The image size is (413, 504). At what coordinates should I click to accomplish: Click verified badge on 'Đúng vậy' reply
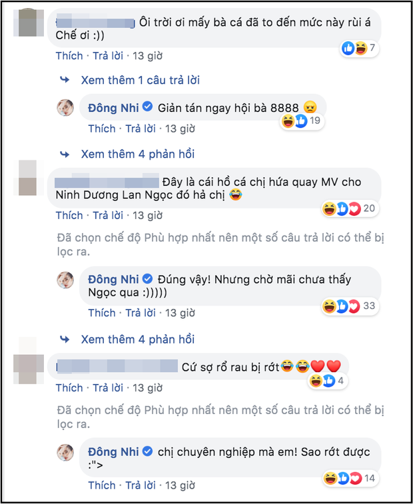point(147,279)
